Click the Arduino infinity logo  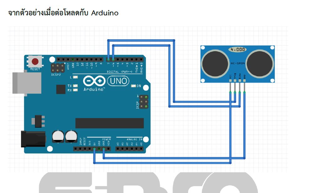tap(94, 81)
